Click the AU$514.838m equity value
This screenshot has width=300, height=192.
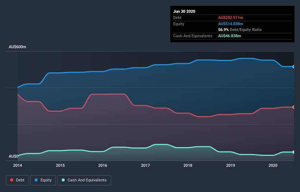[231, 24]
